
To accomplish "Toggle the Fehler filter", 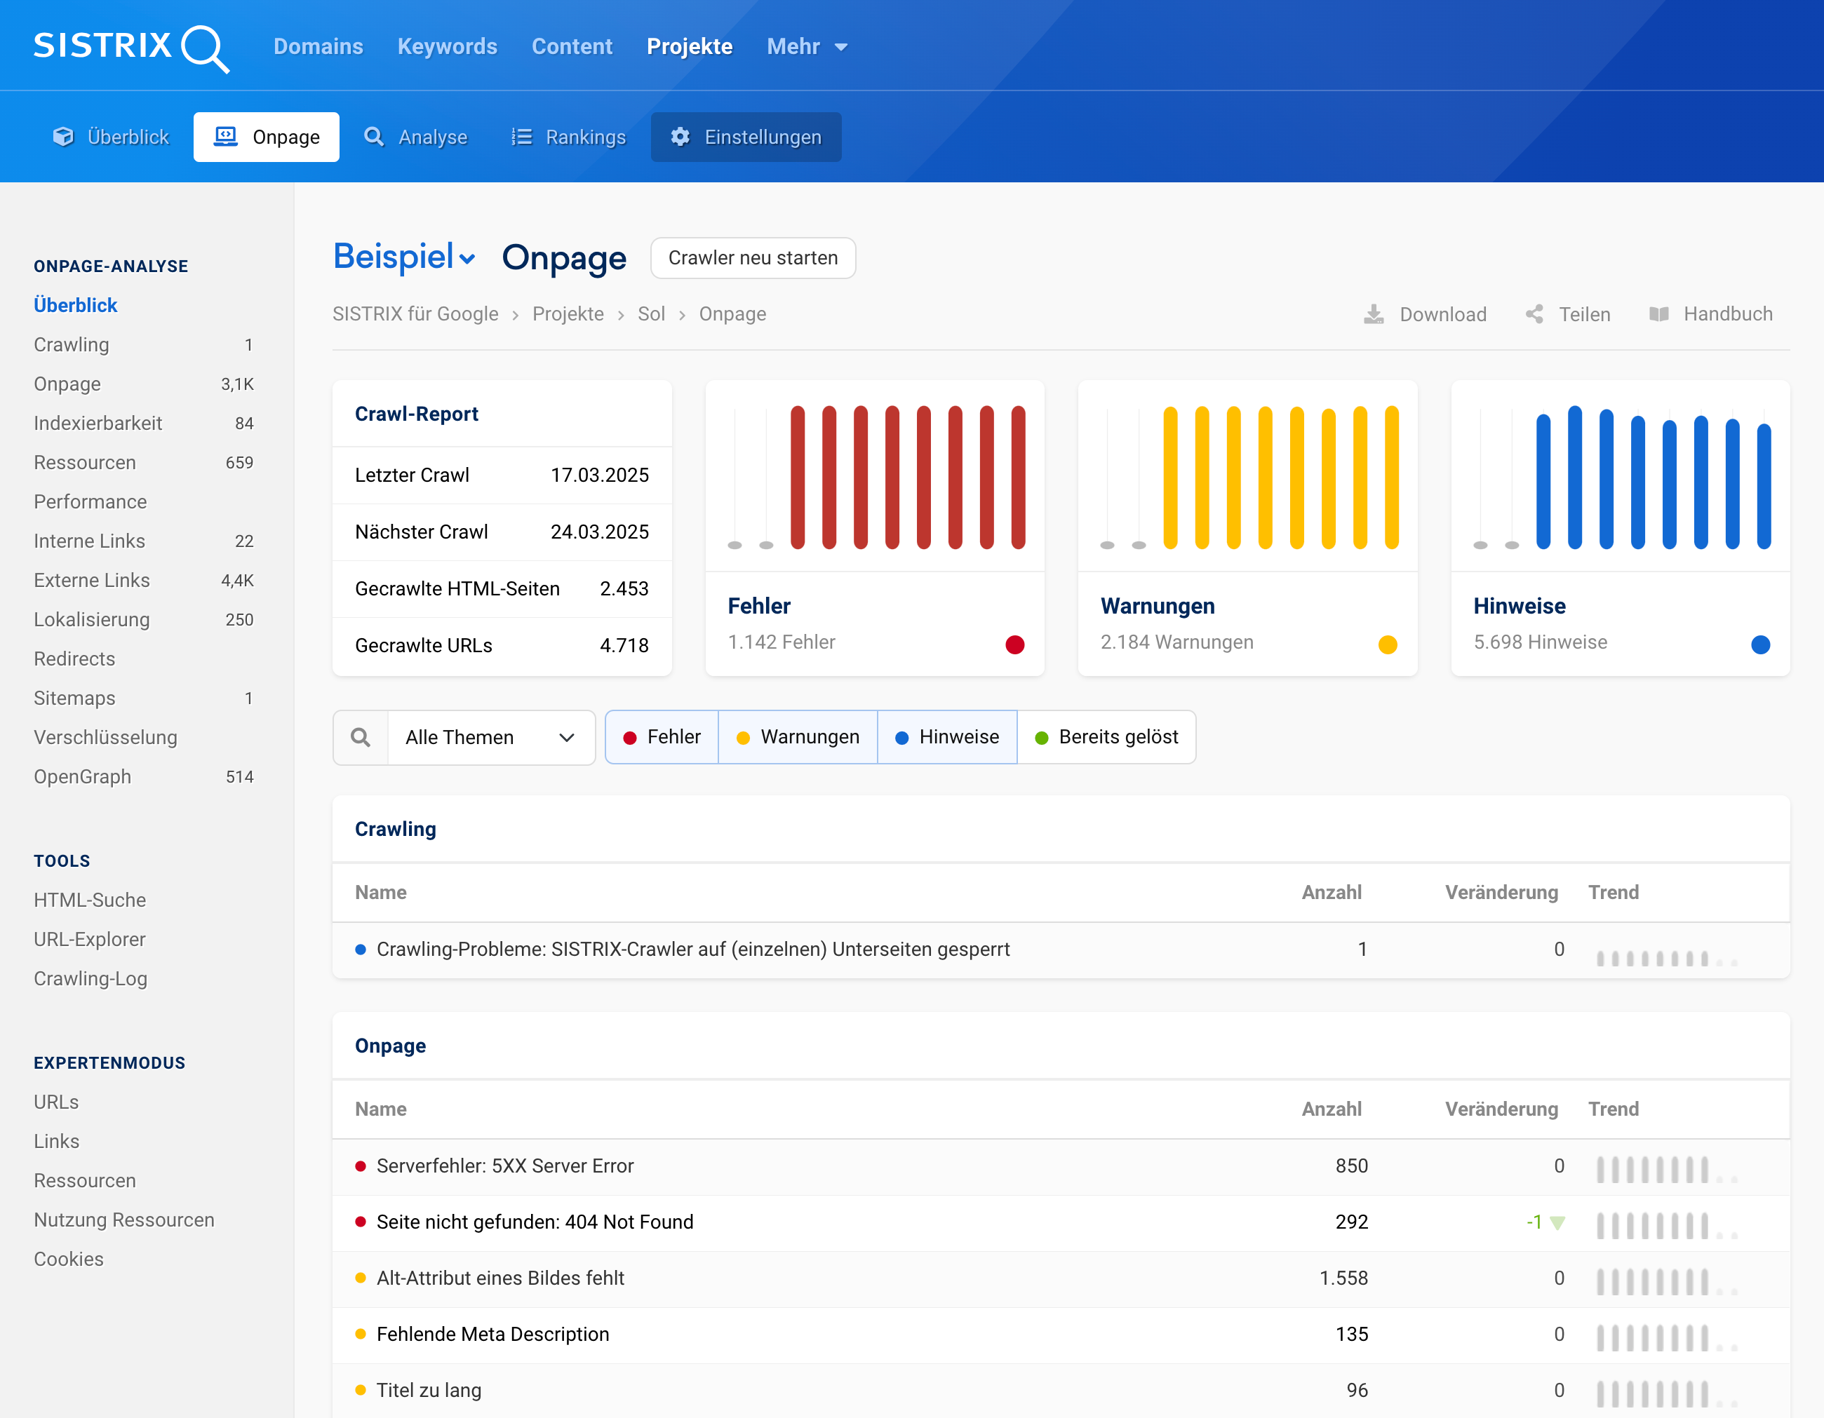I will click(662, 737).
